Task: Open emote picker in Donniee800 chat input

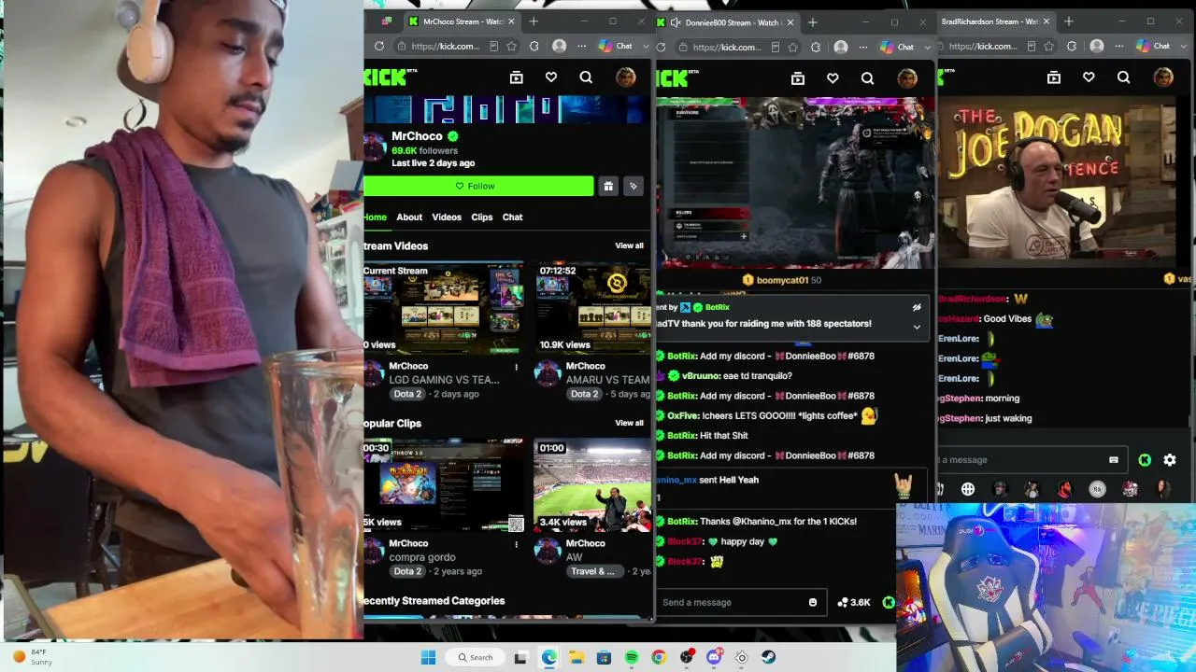Action: 813,603
